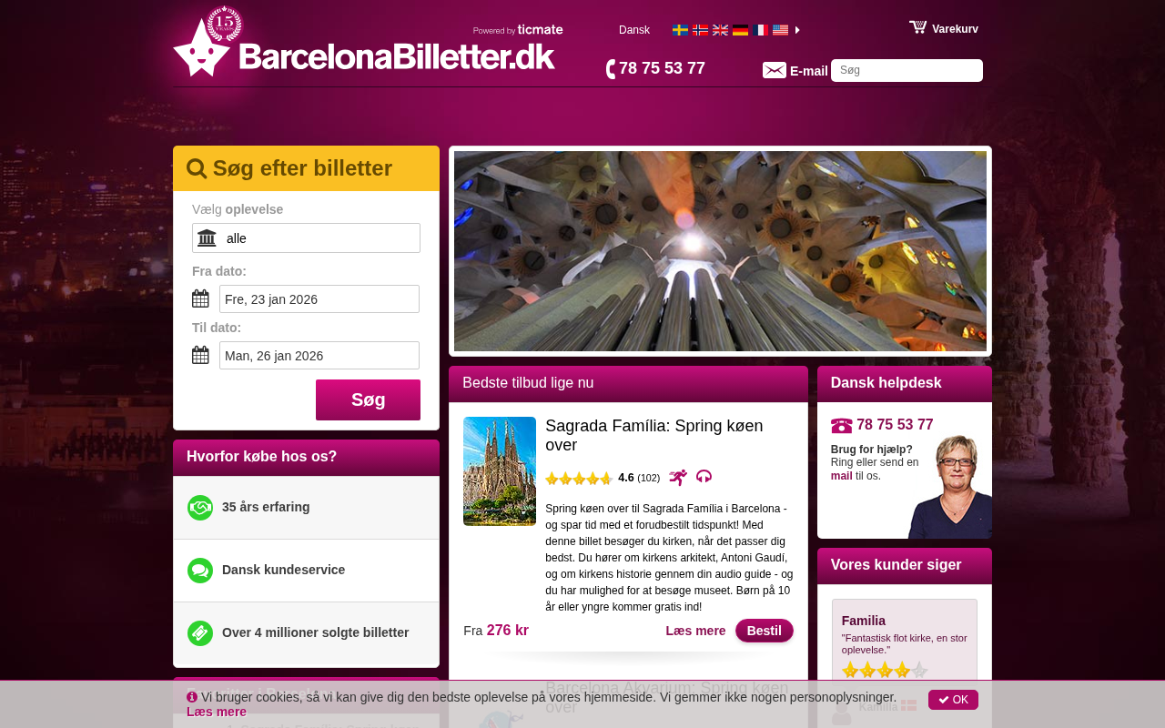Click the Søg search button
This screenshot has width=1165, height=728.
pyautogui.click(x=368, y=399)
